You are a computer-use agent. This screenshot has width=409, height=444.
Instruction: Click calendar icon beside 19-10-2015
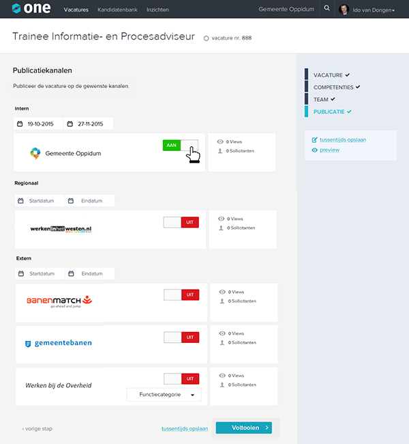tap(20, 124)
